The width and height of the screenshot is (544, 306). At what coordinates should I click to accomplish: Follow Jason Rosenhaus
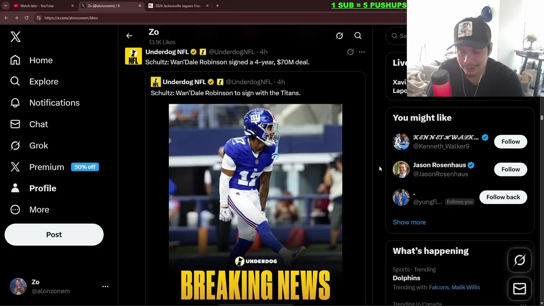tap(510, 169)
